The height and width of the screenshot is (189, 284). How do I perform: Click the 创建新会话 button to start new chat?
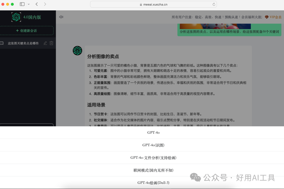[27, 30]
